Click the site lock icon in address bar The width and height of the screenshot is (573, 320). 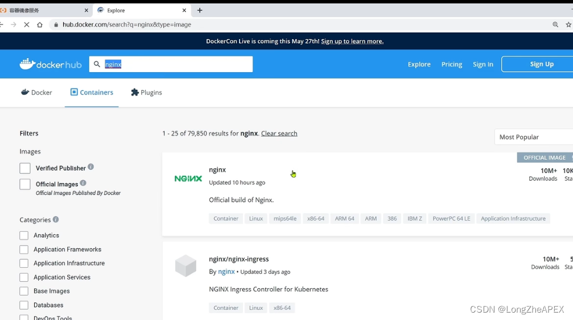click(56, 24)
